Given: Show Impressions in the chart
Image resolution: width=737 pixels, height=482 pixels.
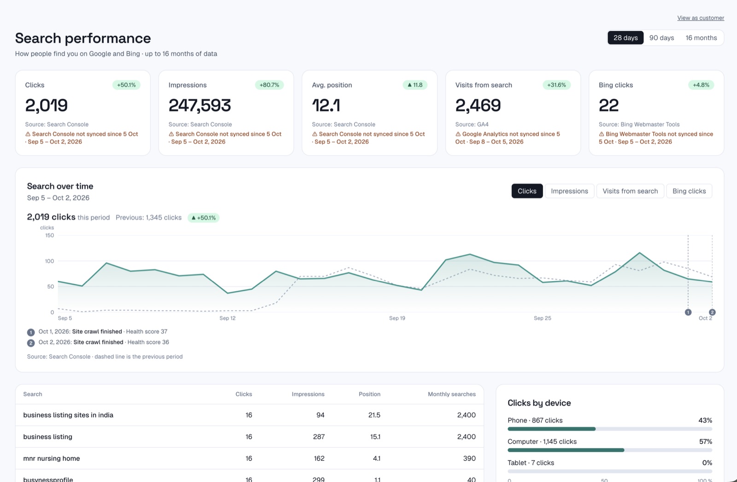Looking at the screenshot, I should [569, 191].
